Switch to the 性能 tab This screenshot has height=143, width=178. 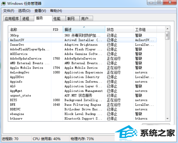point(59,19)
